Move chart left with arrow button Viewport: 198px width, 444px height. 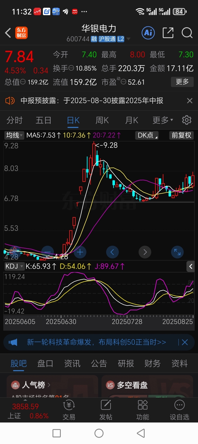coord(112,252)
